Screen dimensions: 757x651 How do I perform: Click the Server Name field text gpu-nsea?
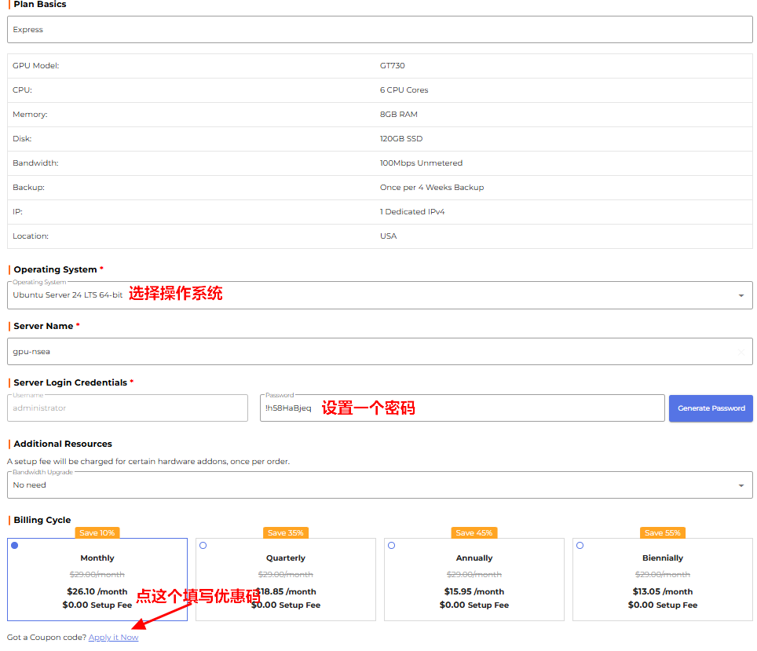click(x=31, y=352)
